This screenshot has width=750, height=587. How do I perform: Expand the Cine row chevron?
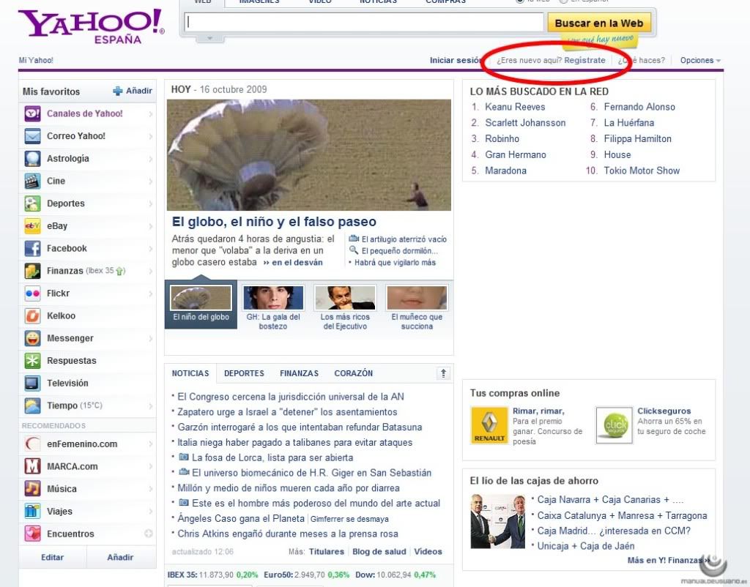click(151, 182)
